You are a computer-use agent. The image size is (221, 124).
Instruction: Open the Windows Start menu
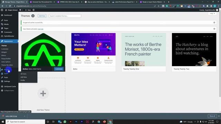pyautogui.click(x=3, y=122)
